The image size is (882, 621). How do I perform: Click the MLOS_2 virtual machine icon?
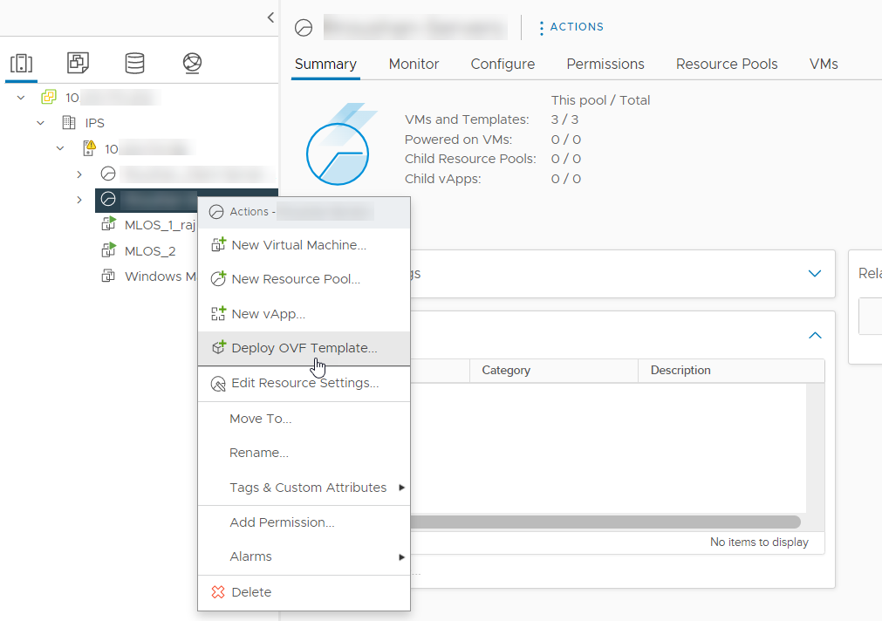click(108, 250)
